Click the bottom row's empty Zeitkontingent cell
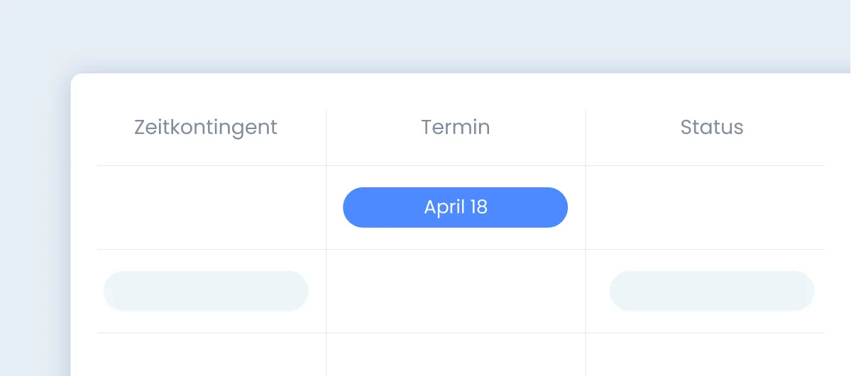The width and height of the screenshot is (851, 376). pyautogui.click(x=212, y=354)
